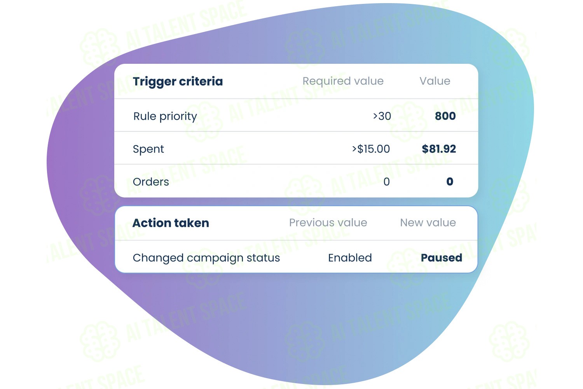Click the Enabled previous status value

click(x=350, y=258)
